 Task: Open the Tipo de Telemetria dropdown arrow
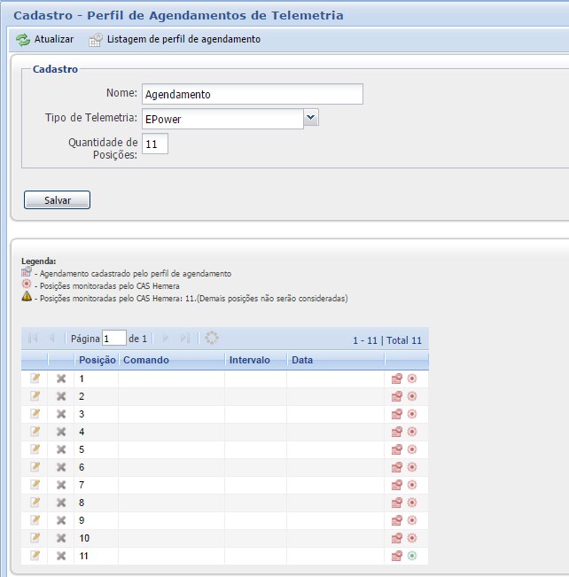(x=310, y=117)
